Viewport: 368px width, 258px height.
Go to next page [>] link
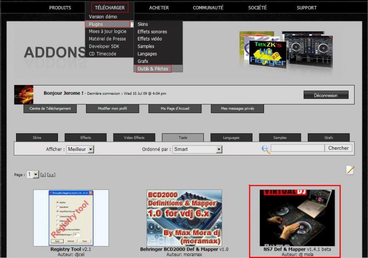[43, 175]
